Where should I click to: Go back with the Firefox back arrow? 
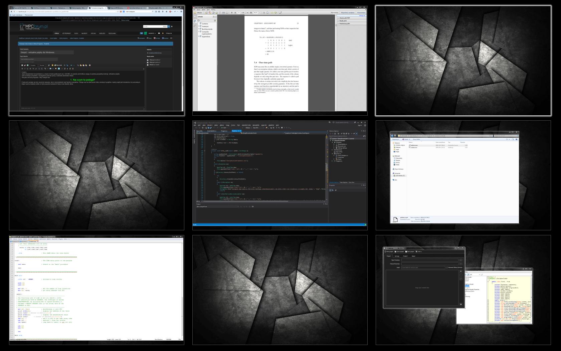pos(11,11)
